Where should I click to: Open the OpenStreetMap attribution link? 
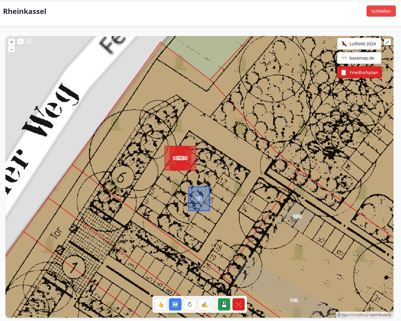(x=355, y=315)
